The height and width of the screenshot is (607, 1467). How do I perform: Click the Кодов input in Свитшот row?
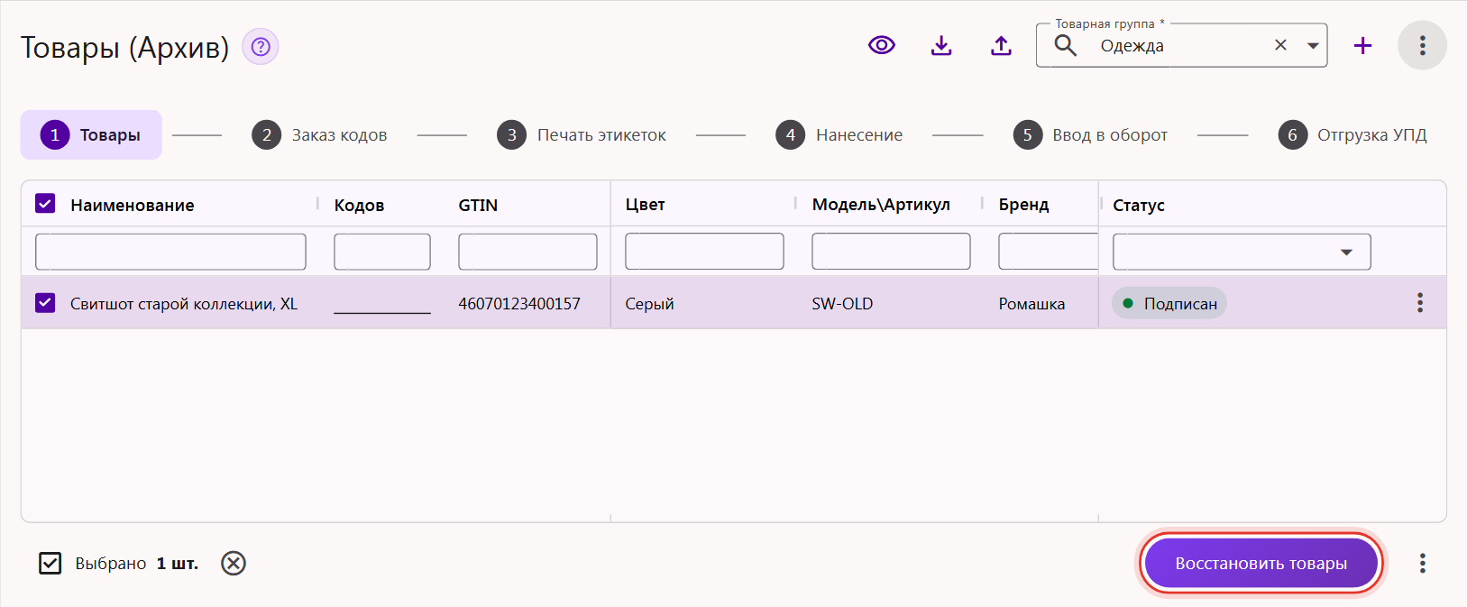(x=382, y=303)
